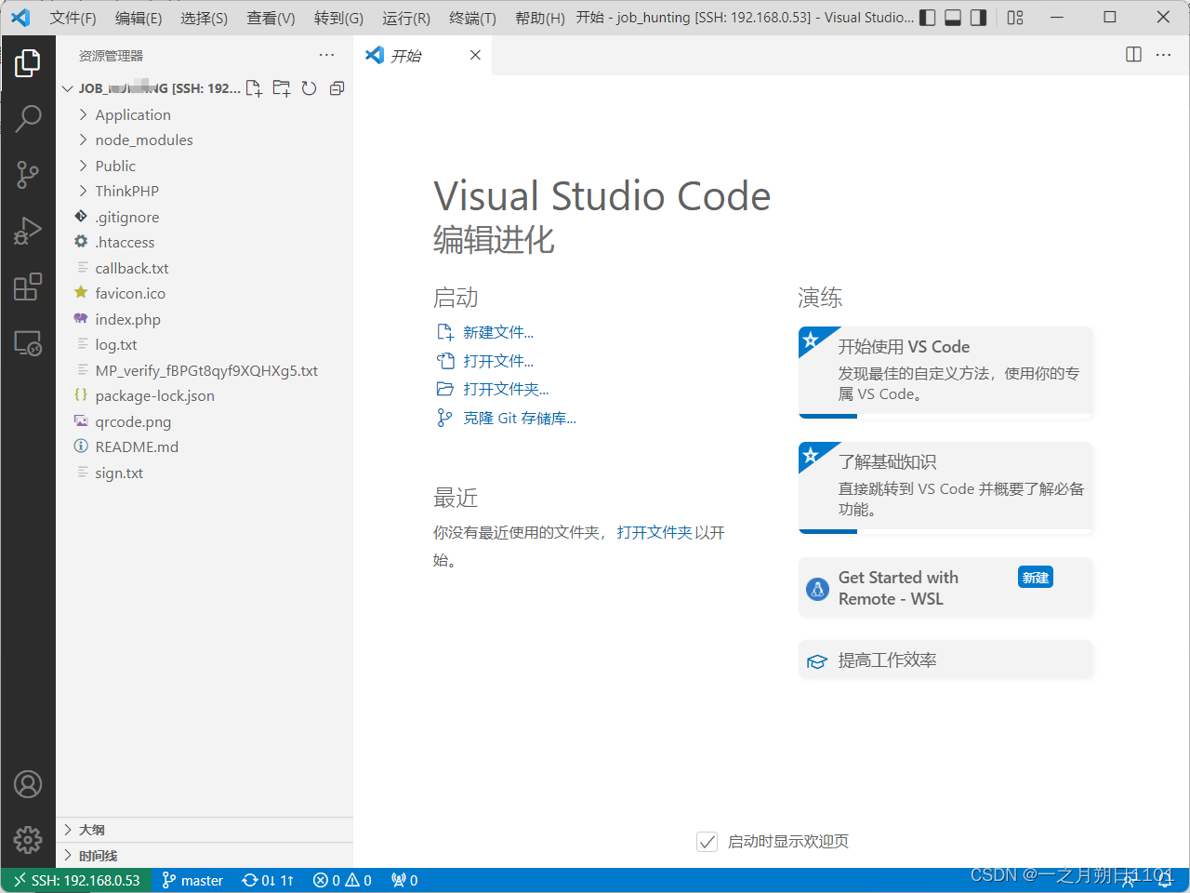Open index.php in the explorer
Image resolution: width=1190 pixels, height=893 pixels.
pos(205,319)
